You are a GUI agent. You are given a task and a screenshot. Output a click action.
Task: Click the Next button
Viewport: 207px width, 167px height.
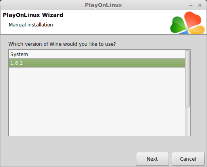[x=152, y=159]
